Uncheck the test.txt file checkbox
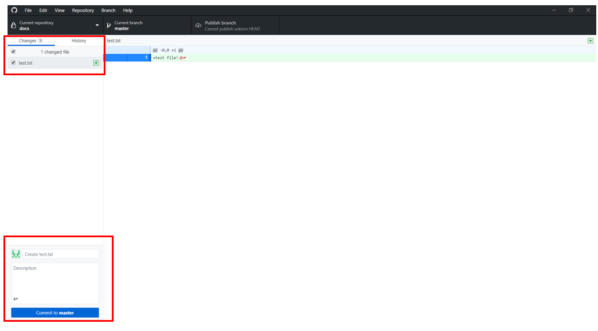 pyautogui.click(x=13, y=62)
